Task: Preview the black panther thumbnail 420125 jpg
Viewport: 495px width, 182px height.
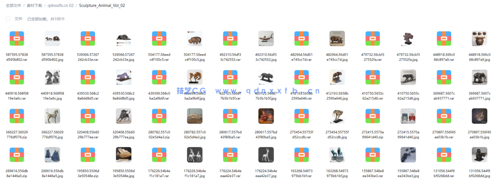Action: (x=266, y=77)
